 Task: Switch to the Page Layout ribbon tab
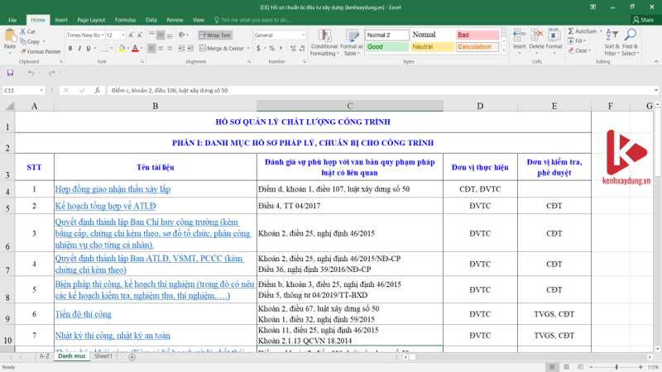click(x=91, y=19)
